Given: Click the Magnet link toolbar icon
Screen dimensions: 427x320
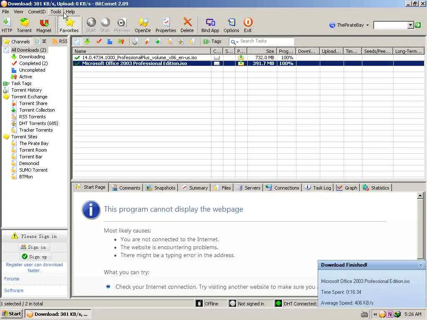Looking at the screenshot, I should click(x=44, y=25).
